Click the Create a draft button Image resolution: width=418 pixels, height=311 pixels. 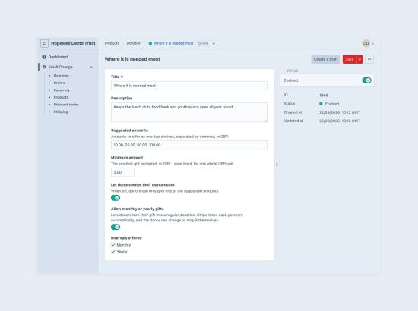coord(325,59)
